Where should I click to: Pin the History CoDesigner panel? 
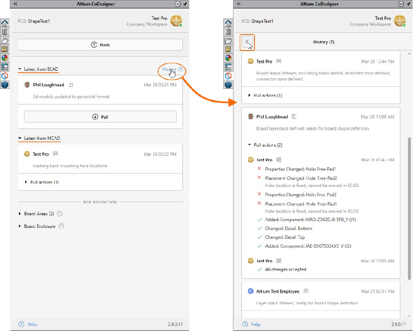click(408, 4)
